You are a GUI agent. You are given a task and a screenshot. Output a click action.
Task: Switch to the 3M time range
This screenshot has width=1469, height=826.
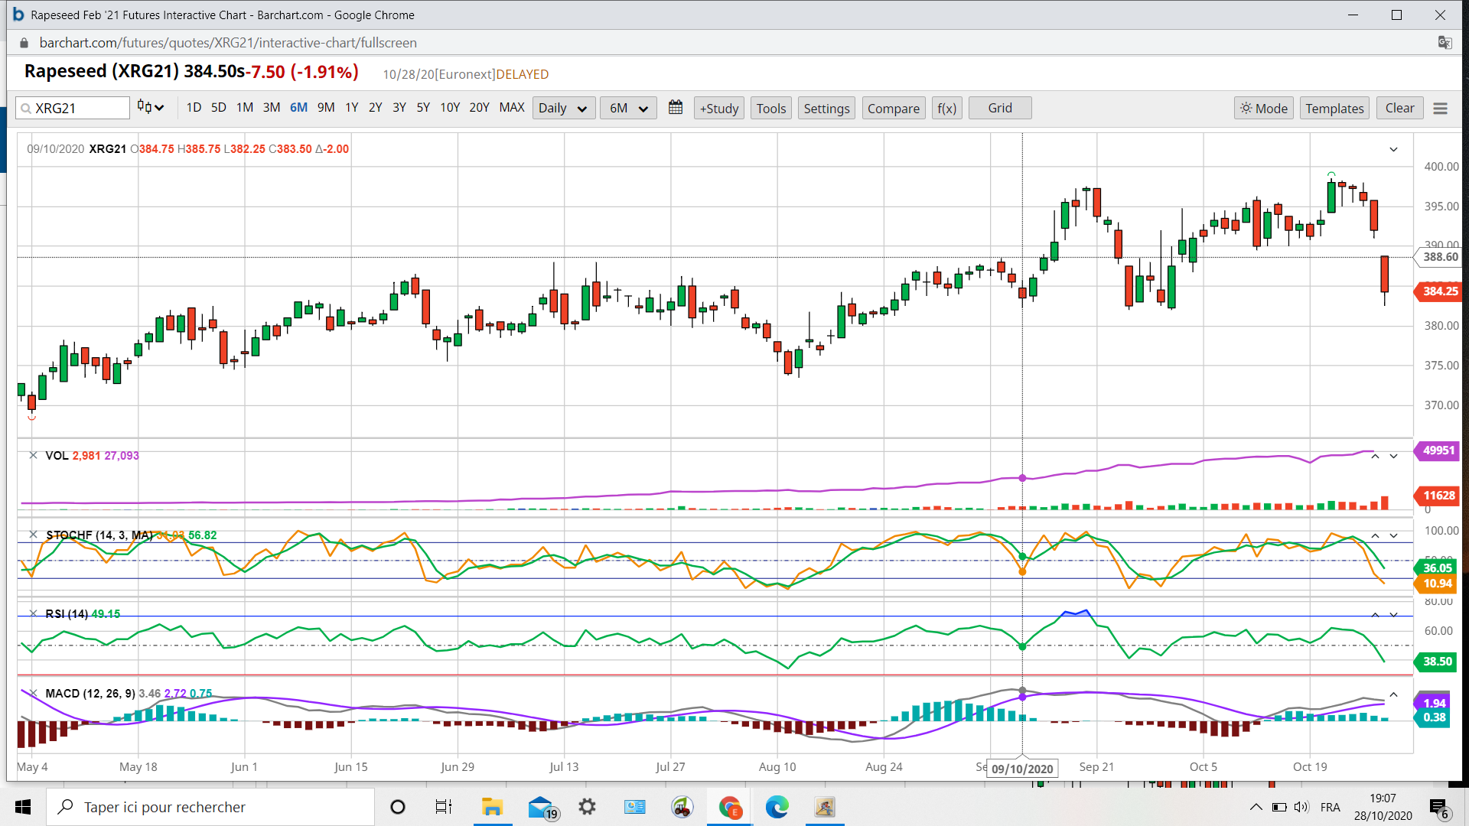coord(271,108)
